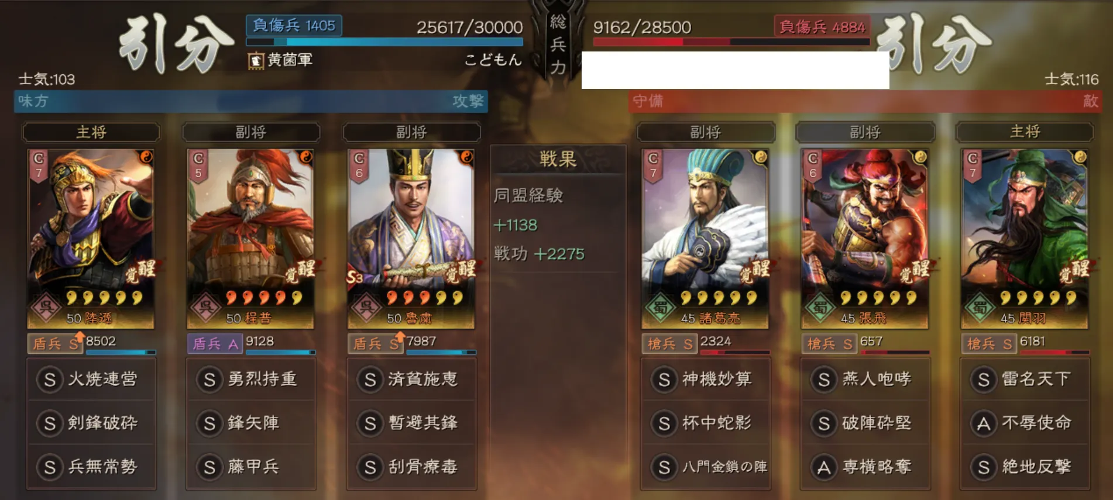Open the 陸遜 general portrait card
Image resolution: width=1113 pixels, height=500 pixels.
click(x=91, y=239)
